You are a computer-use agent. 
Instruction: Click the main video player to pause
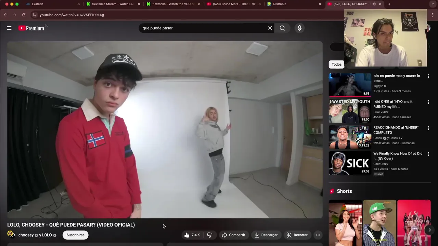pos(165,130)
